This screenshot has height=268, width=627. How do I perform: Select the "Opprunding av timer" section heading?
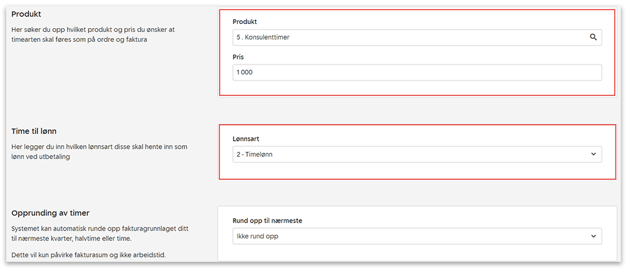pos(50,213)
